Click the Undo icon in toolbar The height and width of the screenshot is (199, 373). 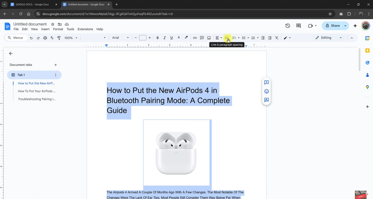point(31,38)
